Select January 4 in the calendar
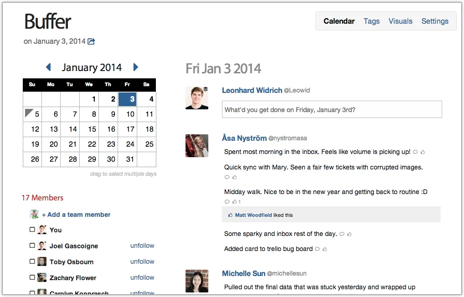This screenshot has height=297, width=464. click(x=146, y=99)
